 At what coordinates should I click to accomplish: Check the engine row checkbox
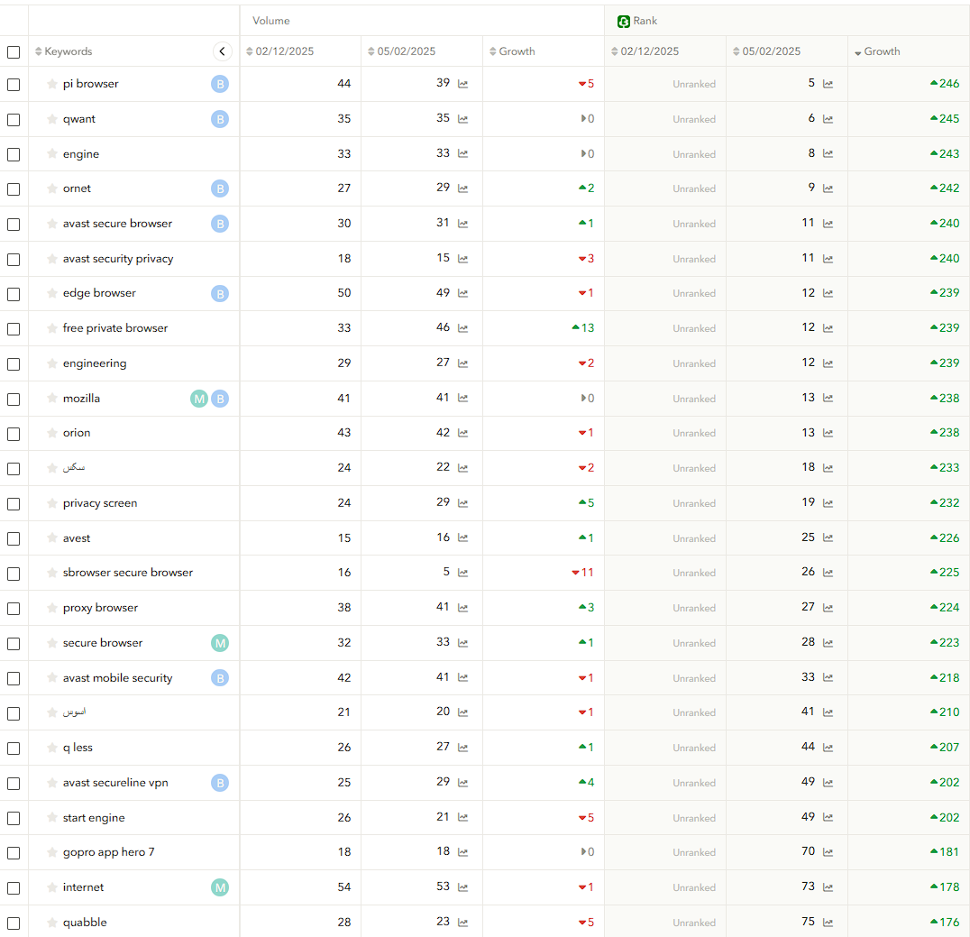click(x=14, y=155)
